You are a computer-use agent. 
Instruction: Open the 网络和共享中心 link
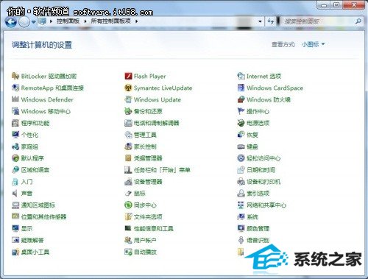(266, 205)
